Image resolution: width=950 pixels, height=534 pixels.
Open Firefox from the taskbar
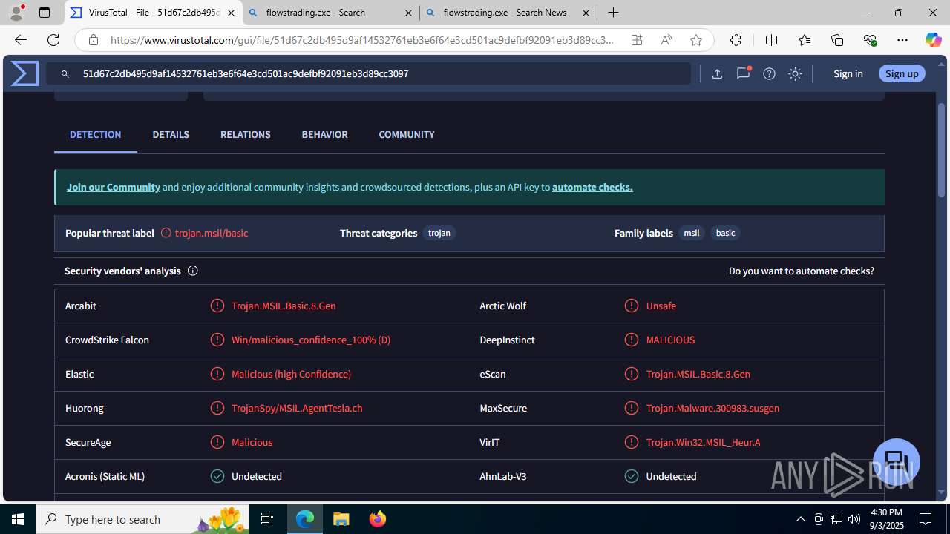click(x=378, y=519)
